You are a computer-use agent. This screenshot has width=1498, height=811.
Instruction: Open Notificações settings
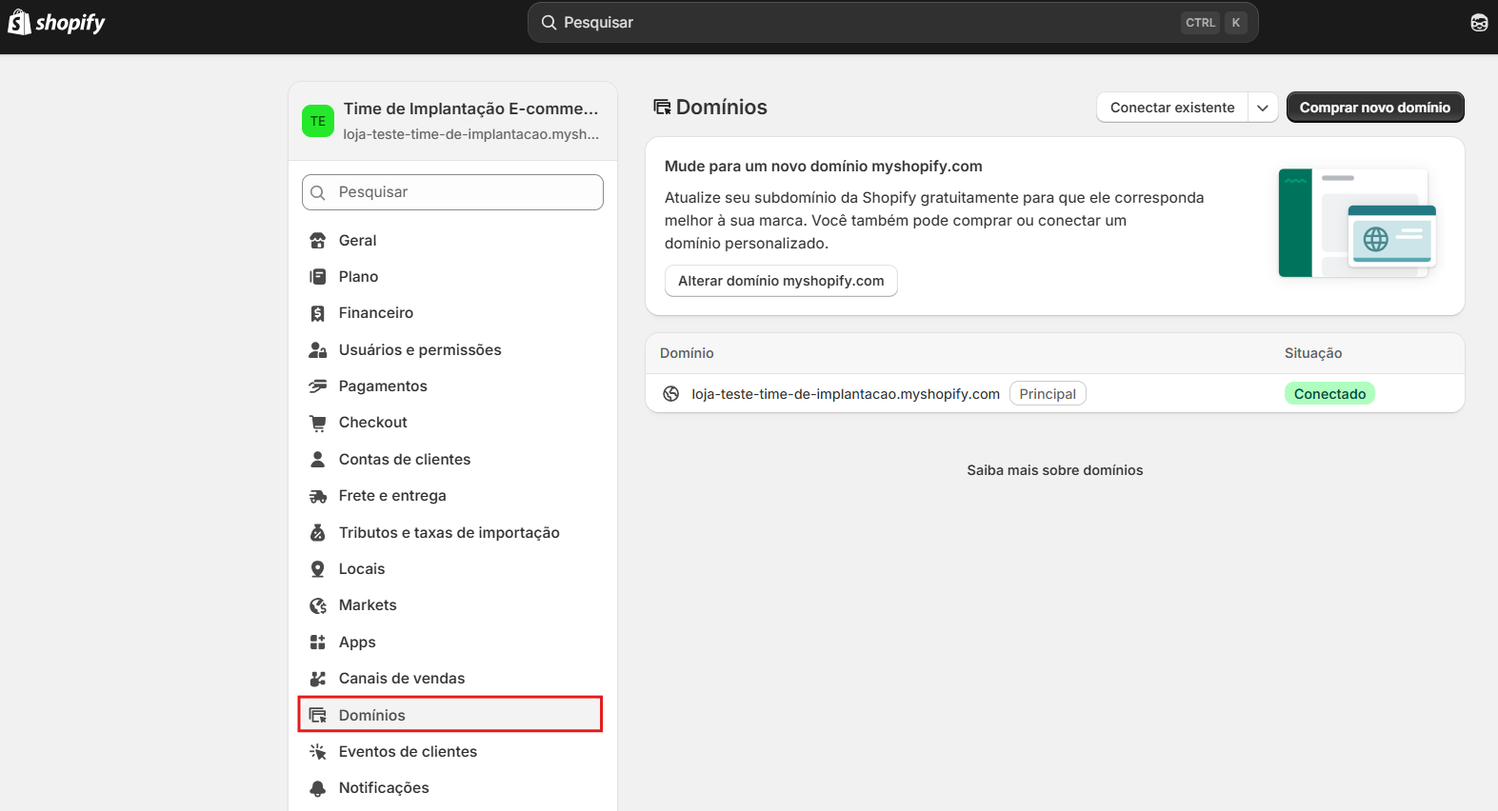452,788
